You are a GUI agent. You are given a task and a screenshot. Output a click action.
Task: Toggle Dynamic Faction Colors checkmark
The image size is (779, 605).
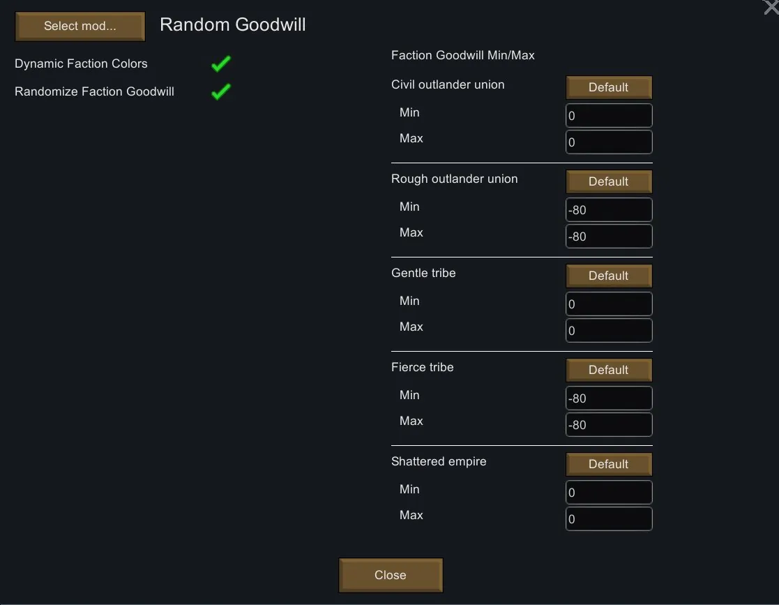221,64
